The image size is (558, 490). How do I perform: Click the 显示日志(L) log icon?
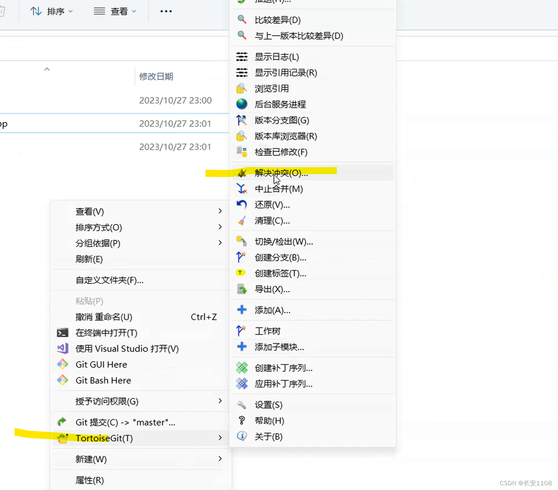click(242, 57)
